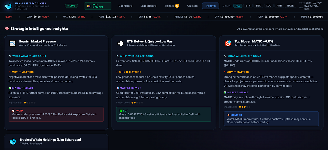Click the PRO MEMBER button

tap(98, 6)
